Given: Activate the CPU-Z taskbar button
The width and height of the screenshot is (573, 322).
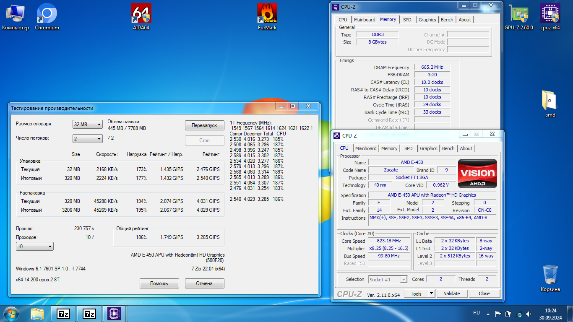Looking at the screenshot, I should pos(115,314).
